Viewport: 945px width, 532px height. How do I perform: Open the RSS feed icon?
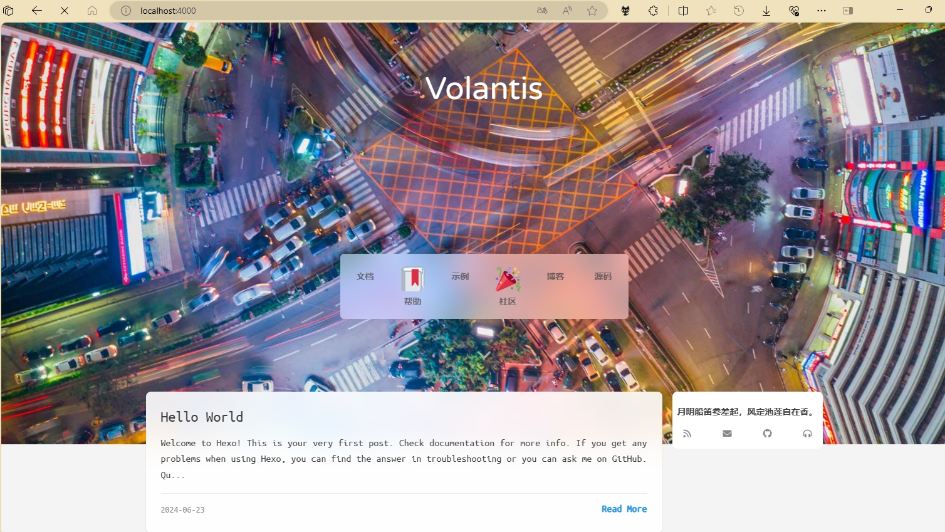(x=687, y=434)
